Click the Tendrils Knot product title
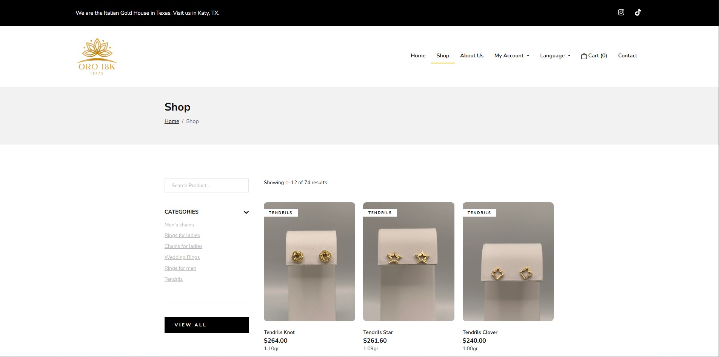Image resolution: width=719 pixels, height=357 pixels. 279,332
